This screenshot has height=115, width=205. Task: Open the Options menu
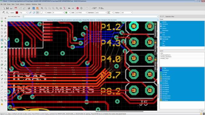28,4
